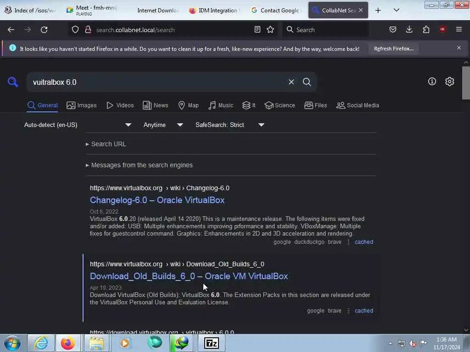Viewport: 470px width, 352px height.
Task: Toggle reader view icon in address bar
Action: [257, 29]
